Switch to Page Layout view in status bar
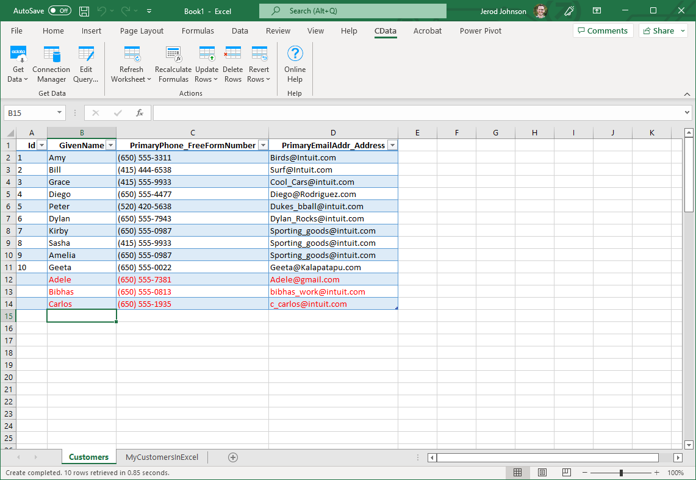Viewport: 696px width, 480px height. point(542,473)
